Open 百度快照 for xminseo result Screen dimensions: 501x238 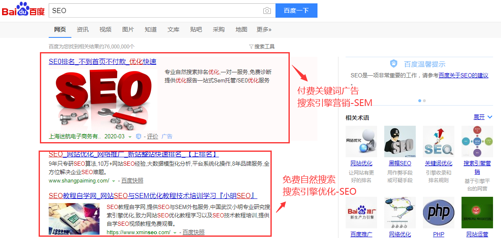[194, 232]
